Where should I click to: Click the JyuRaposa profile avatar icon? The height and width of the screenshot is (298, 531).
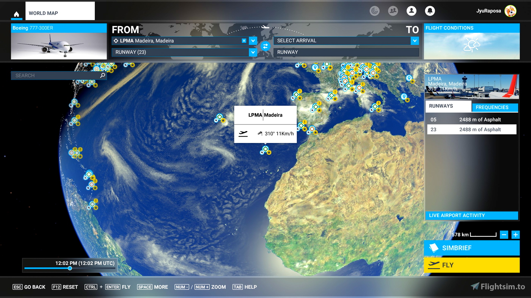(511, 11)
